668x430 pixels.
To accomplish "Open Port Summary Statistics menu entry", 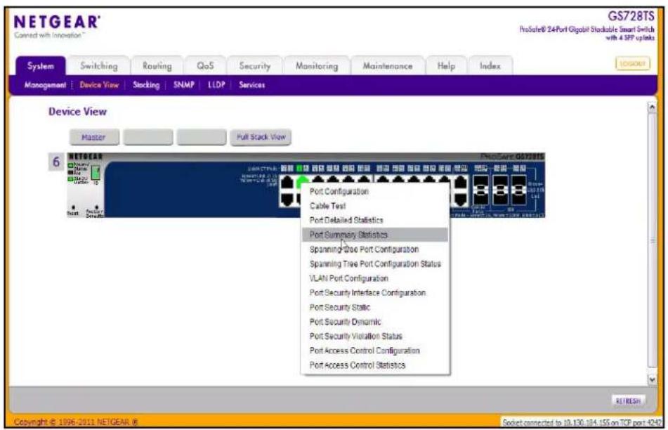I will (375, 235).
